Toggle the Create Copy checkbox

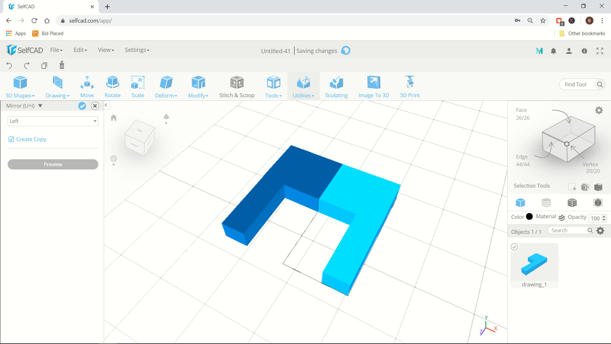[x=11, y=139]
